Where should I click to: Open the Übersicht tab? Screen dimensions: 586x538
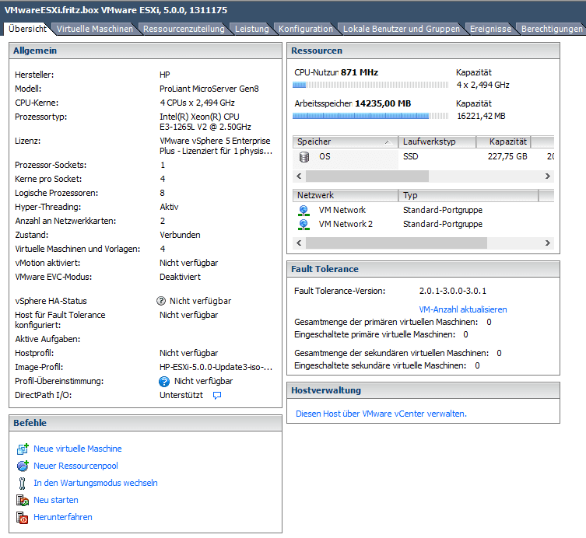click(x=27, y=29)
